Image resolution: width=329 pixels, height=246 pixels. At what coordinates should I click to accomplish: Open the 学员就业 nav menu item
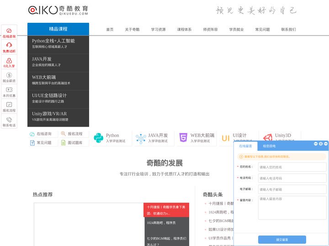[236, 30]
